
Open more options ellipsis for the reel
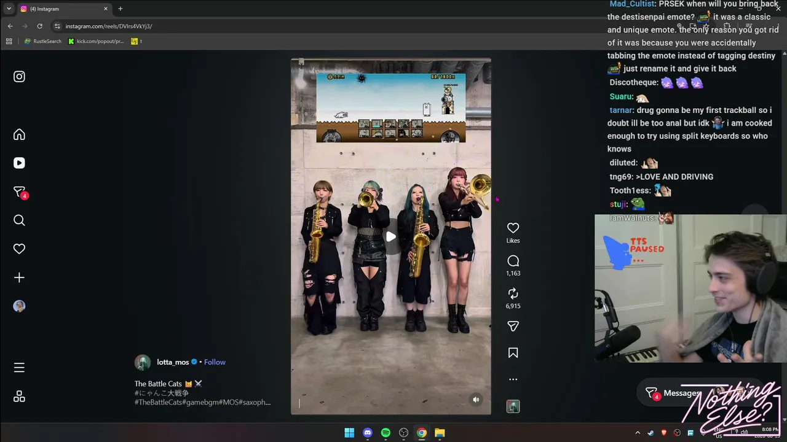click(x=513, y=379)
